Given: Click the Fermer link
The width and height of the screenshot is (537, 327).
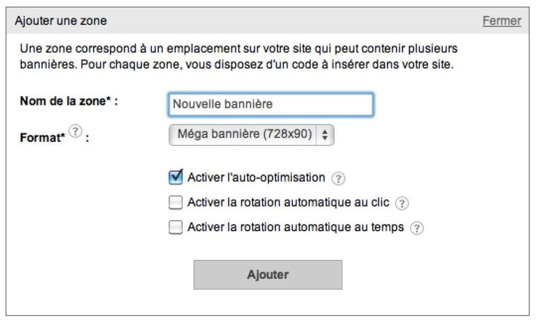Looking at the screenshot, I should 502,21.
